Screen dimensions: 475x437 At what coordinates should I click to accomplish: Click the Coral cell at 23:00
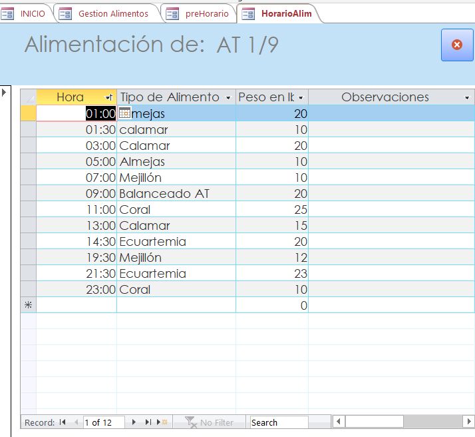pyautogui.click(x=176, y=289)
